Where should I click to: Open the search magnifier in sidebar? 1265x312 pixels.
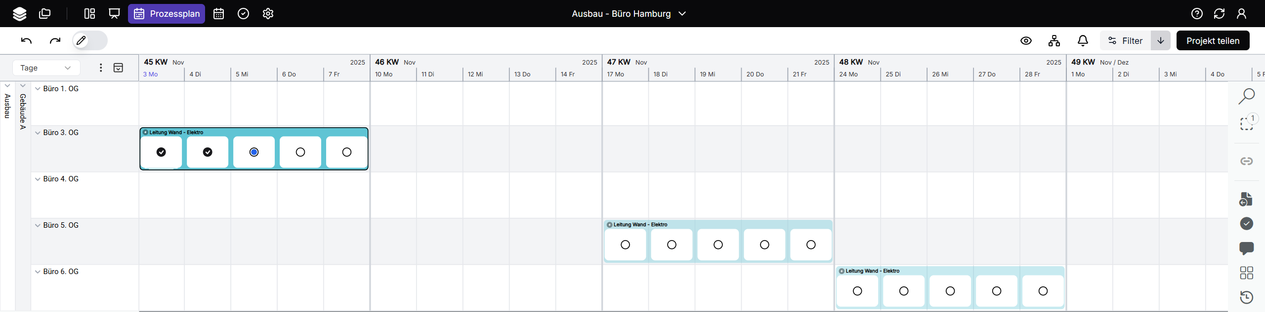point(1246,96)
